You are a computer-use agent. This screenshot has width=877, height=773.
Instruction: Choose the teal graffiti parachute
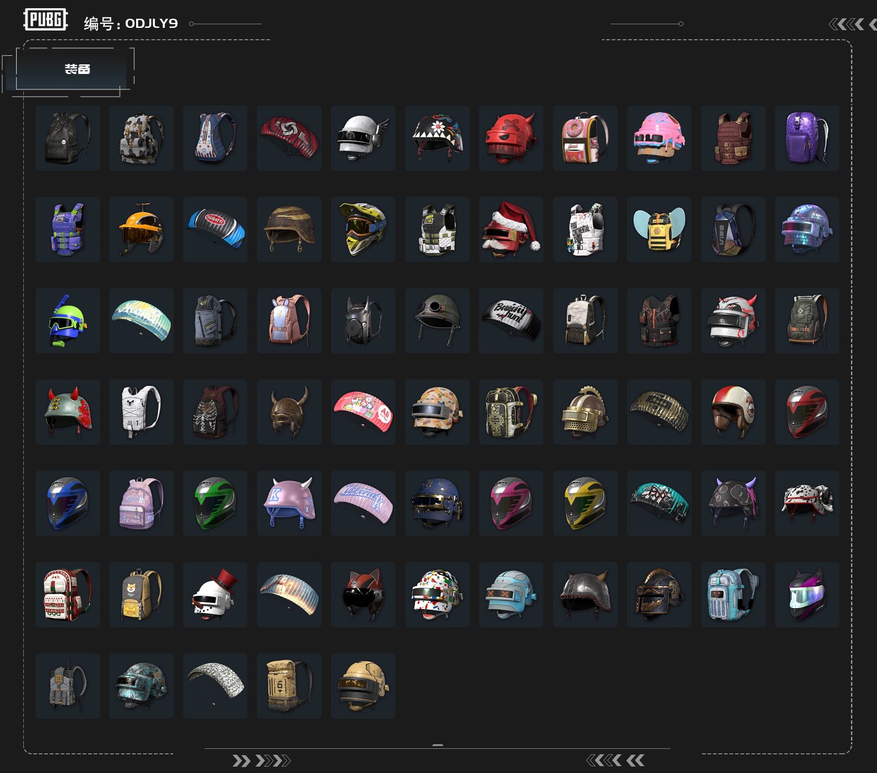(x=659, y=503)
